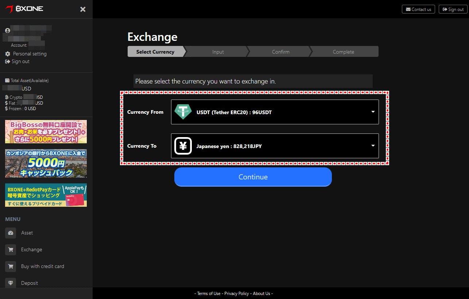Viewport: 469px width, 299px height.
Task: Click the Tether USDT coin icon
Action: tap(183, 112)
